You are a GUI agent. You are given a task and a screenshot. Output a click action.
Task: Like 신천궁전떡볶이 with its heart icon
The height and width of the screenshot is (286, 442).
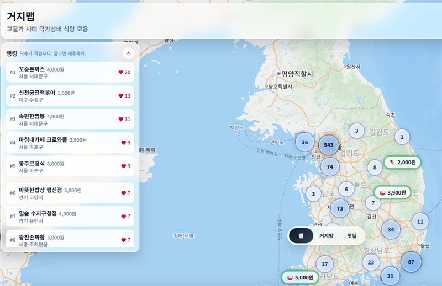click(x=120, y=96)
